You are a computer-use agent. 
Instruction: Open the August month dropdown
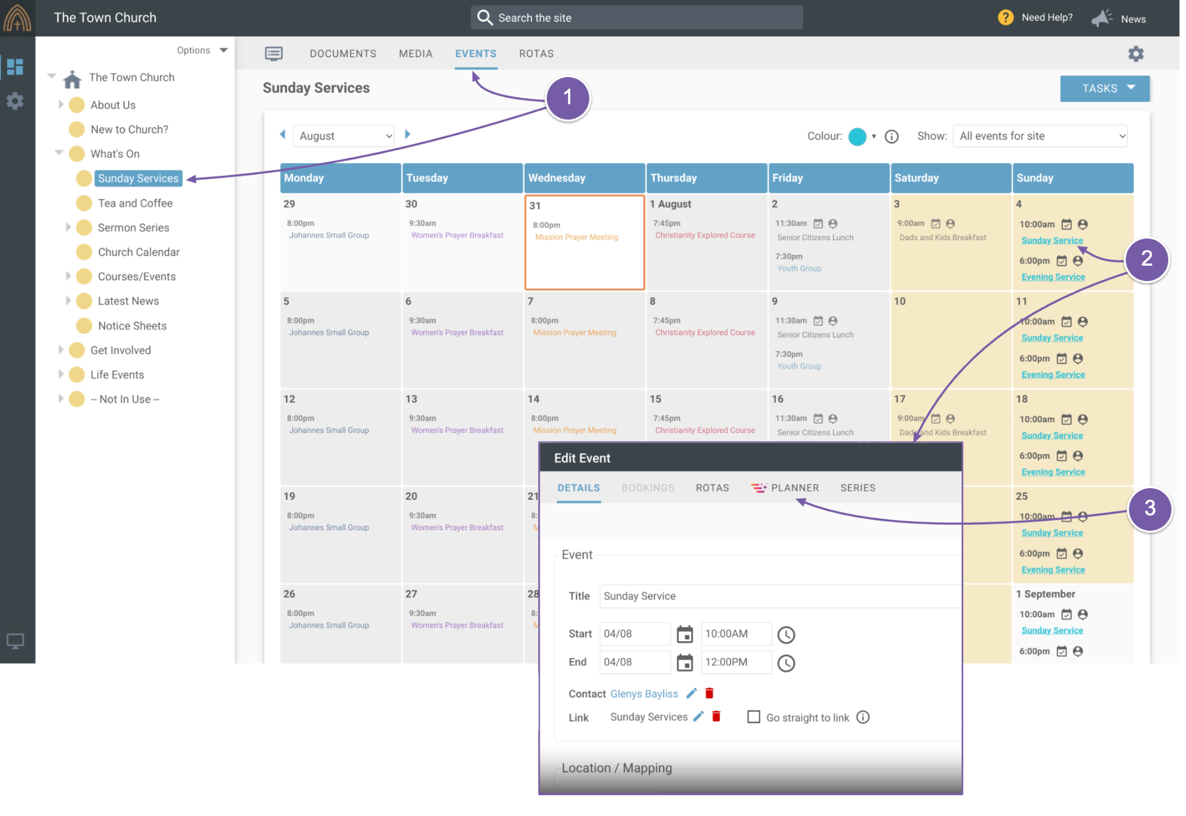click(x=344, y=136)
